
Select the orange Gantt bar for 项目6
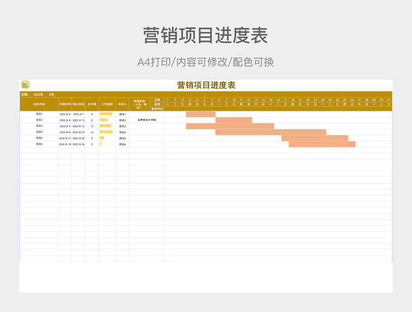pos(323,144)
